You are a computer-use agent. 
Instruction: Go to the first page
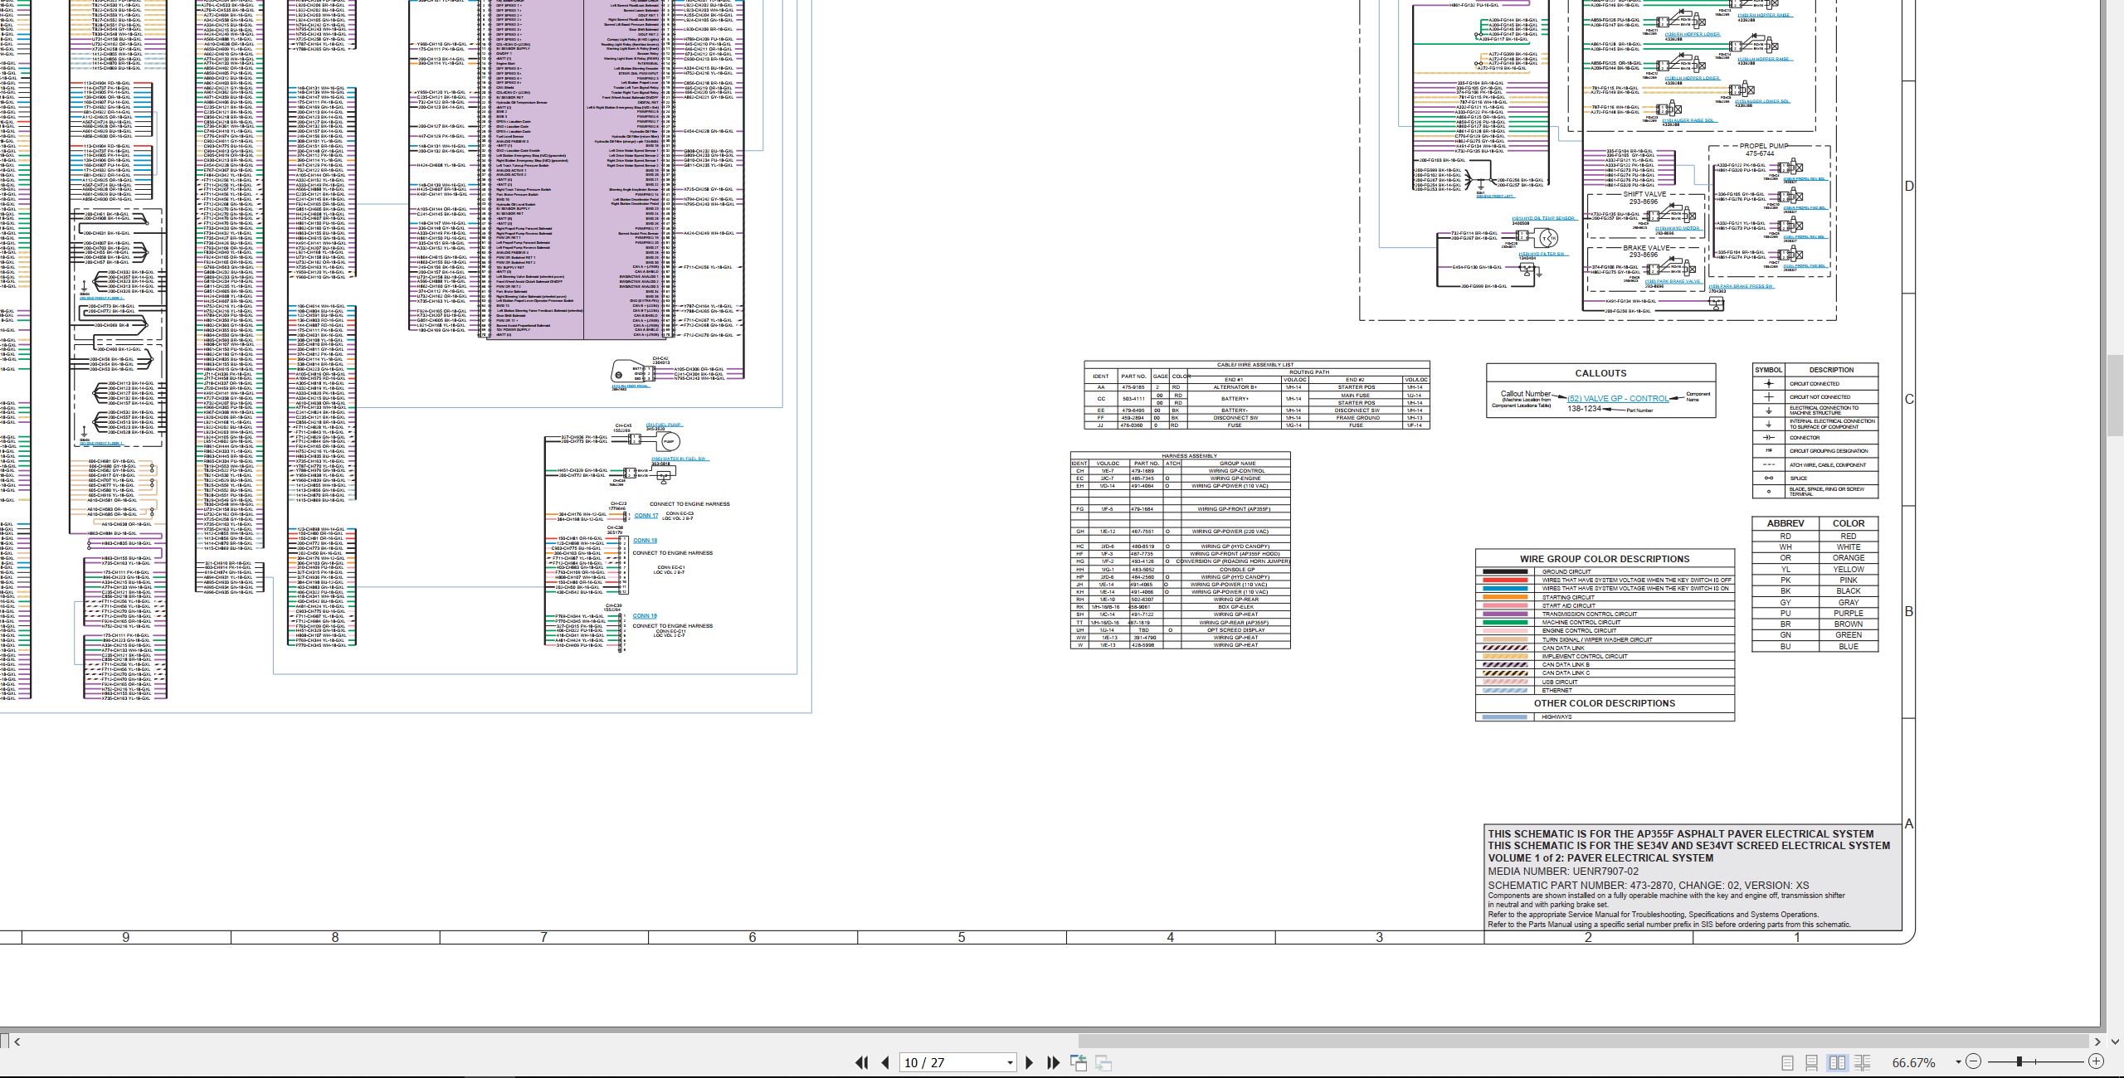pos(861,1062)
